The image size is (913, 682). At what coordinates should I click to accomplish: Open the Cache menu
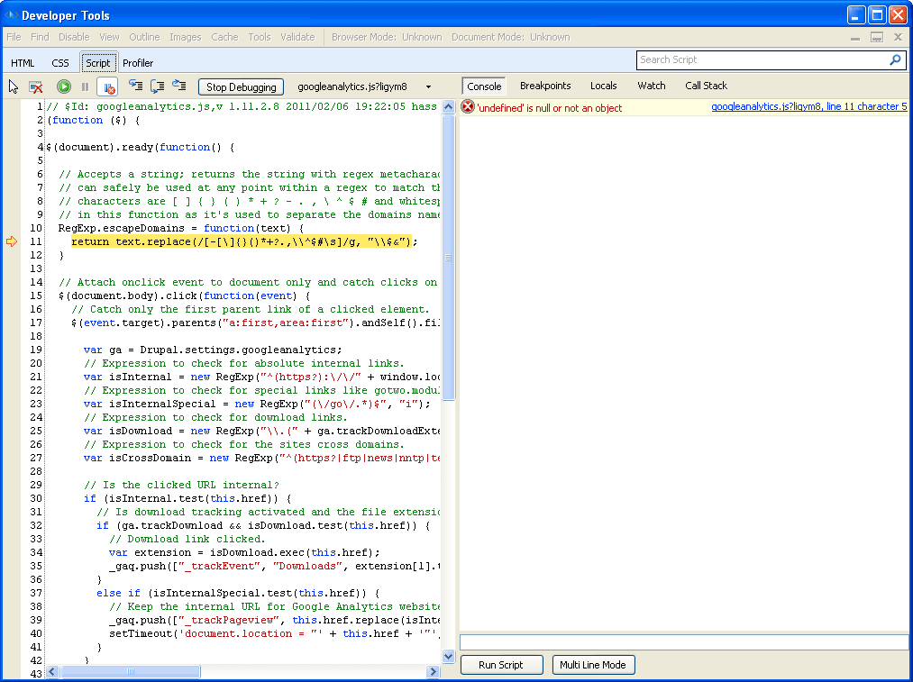(x=224, y=37)
